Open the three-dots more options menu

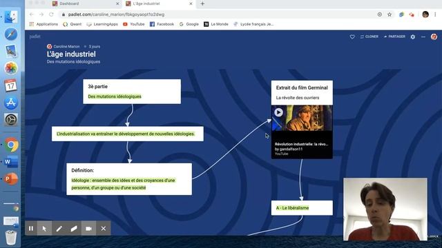click(423, 37)
